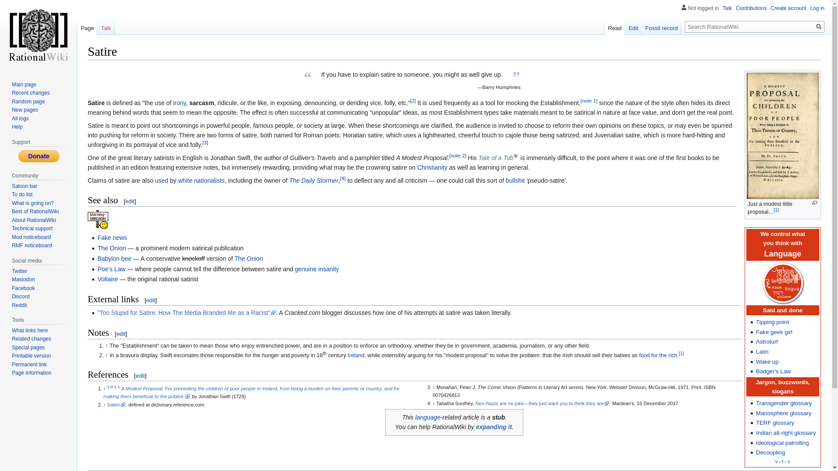Screen dimensions: 838x471
Task: Open the To do list link
Action: coord(22,195)
